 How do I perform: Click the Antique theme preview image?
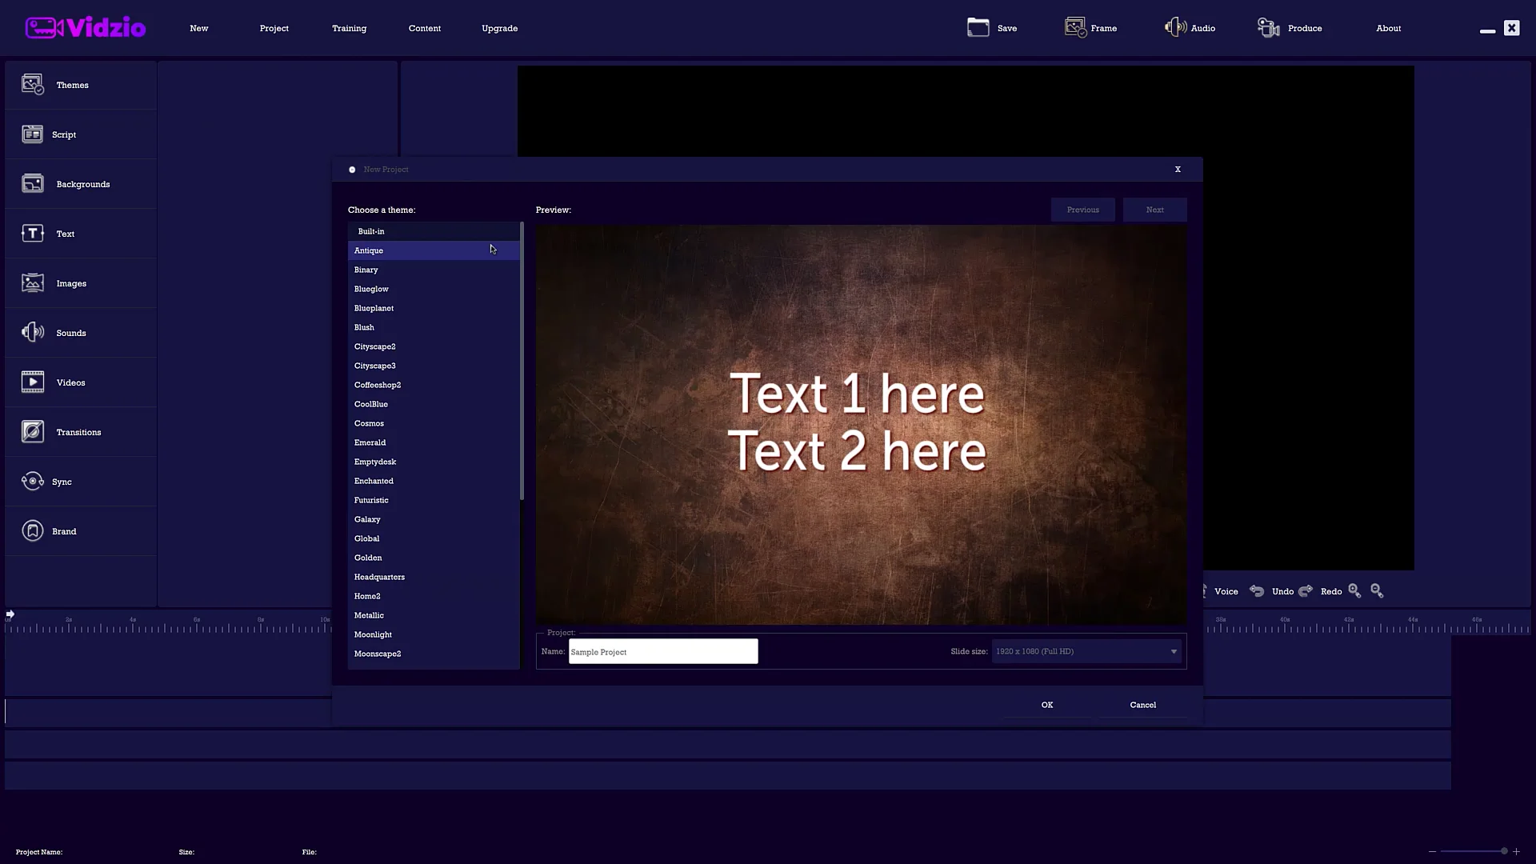coord(861,425)
